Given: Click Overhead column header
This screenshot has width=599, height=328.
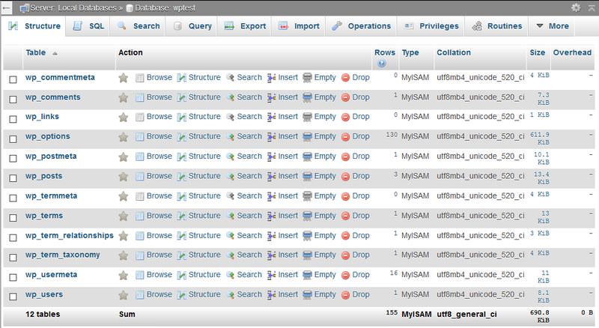Looking at the screenshot, I should tap(572, 52).
